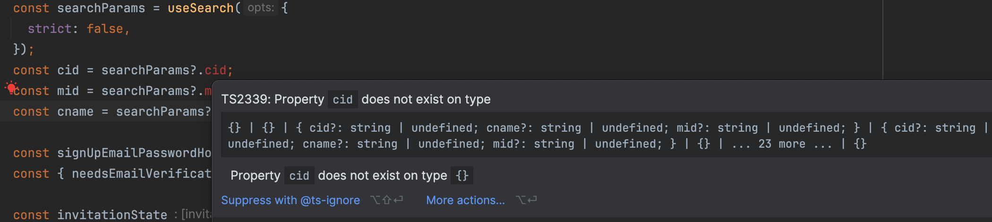Click the cid variable name declaration
The image size is (992, 222).
tap(68, 70)
